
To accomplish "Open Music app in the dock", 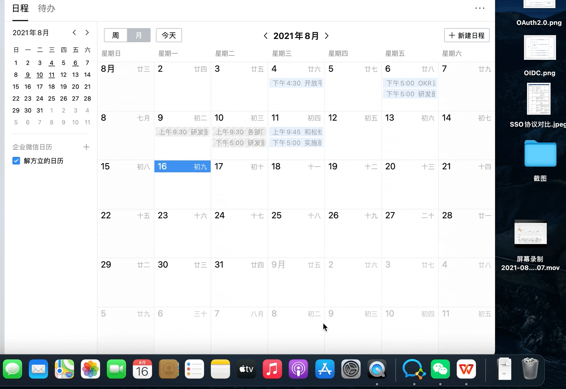I will [272, 369].
